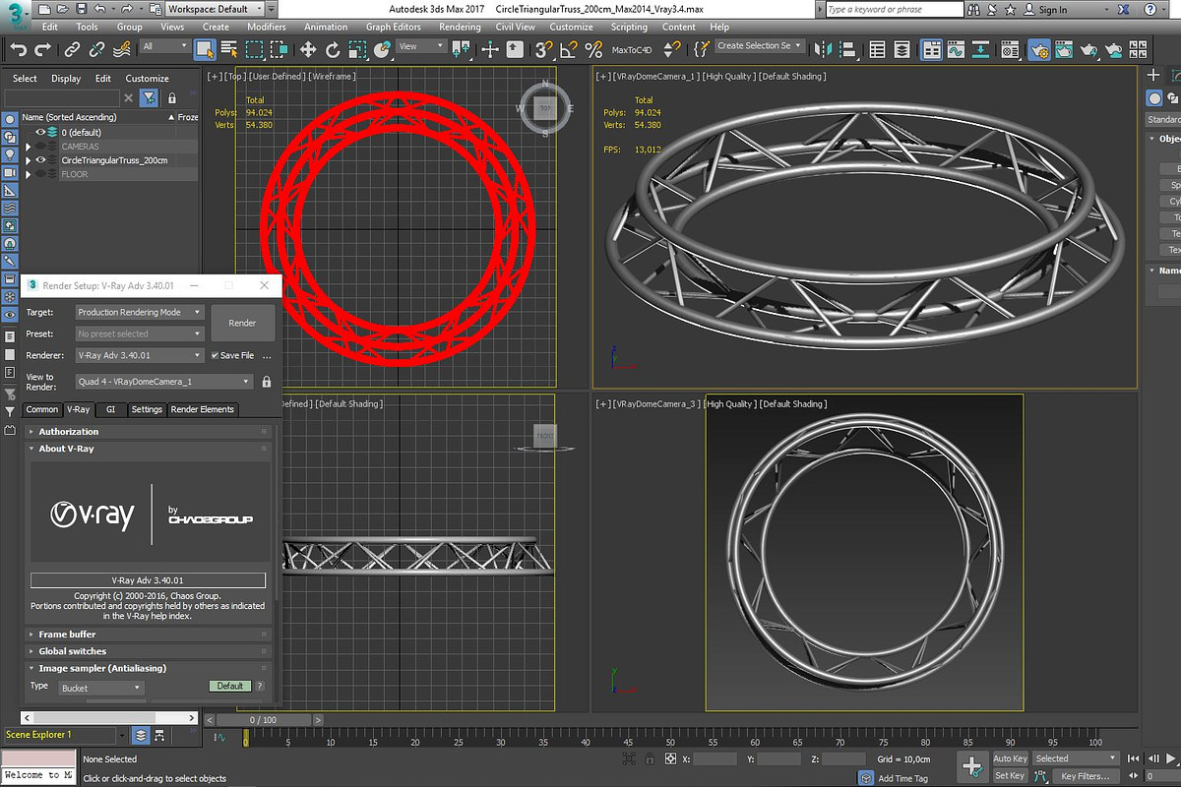Toggle the 3D Snaps icon

545,49
